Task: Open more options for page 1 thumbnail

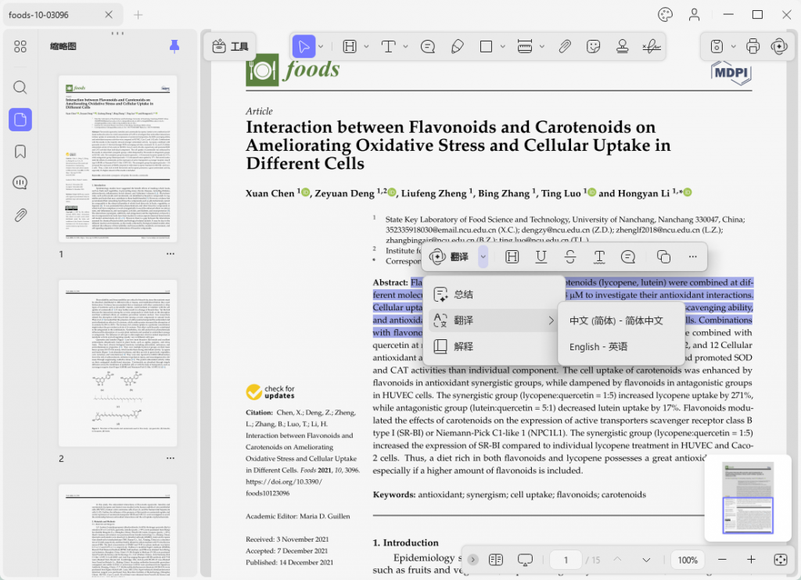Action: (170, 254)
